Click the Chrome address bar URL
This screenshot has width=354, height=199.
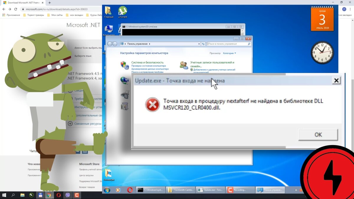click(x=57, y=9)
